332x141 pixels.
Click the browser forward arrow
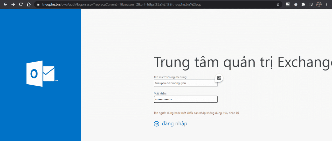(x=13, y=4)
